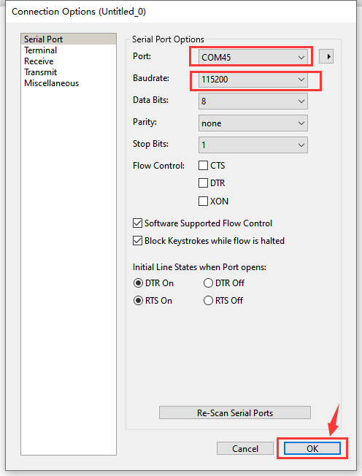Select the DTR On radio button
This screenshot has height=476, width=362.
coord(138,283)
